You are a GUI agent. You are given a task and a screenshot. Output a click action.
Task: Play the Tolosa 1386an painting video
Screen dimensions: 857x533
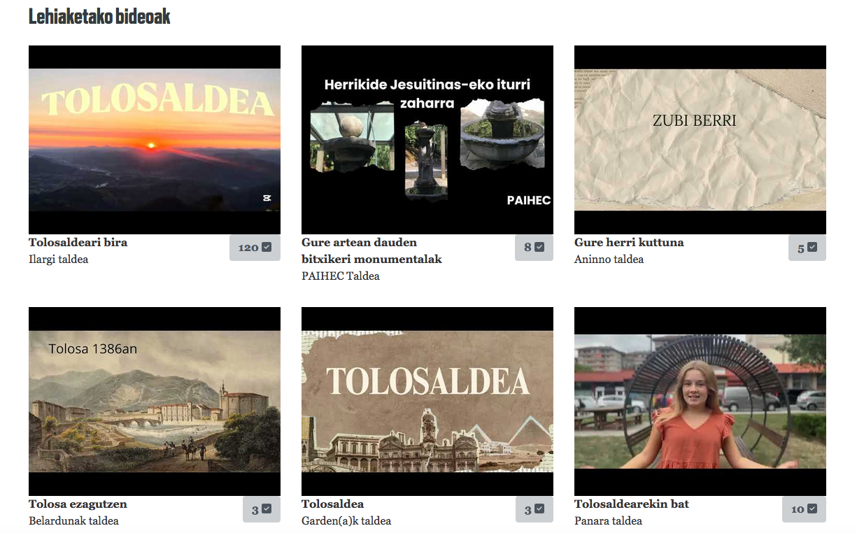coord(155,401)
